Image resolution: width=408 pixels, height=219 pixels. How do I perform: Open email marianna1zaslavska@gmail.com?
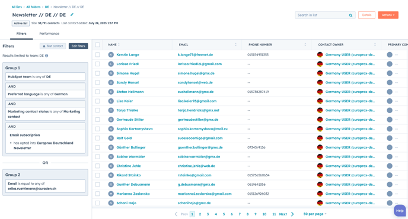tap(205, 194)
